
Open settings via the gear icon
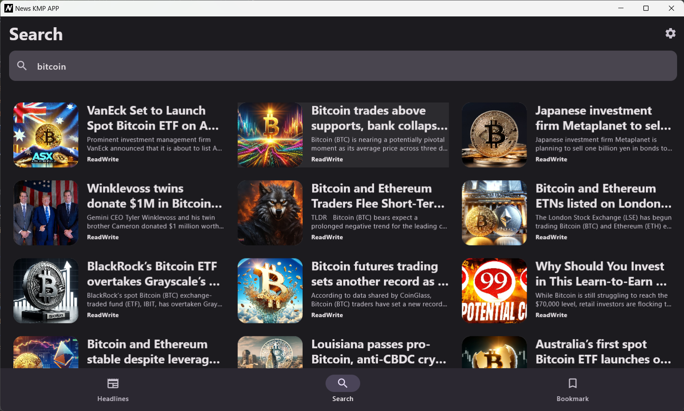(x=670, y=33)
